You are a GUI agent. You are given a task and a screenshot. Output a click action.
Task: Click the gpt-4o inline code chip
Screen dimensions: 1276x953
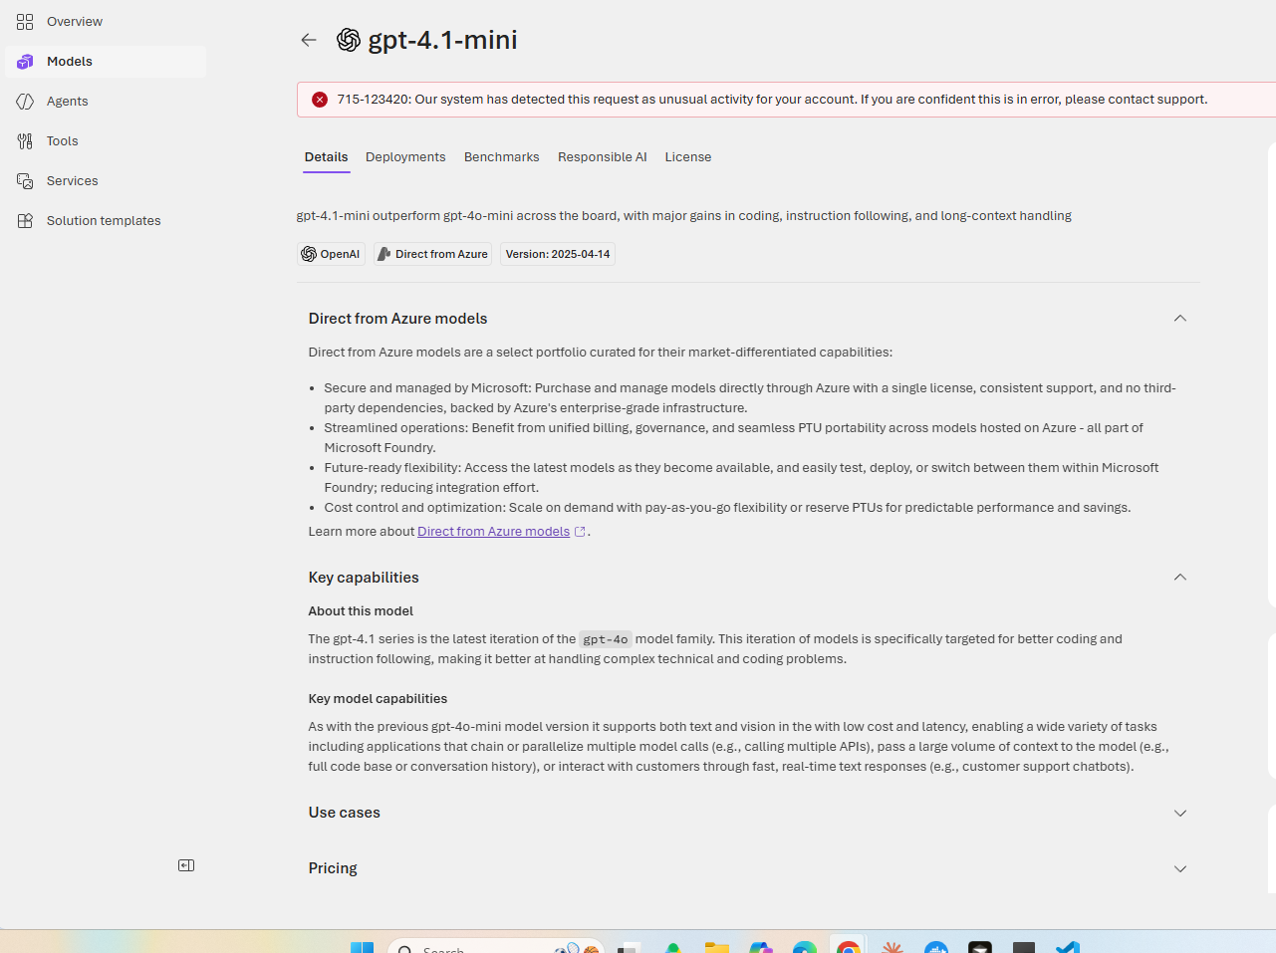tap(606, 639)
